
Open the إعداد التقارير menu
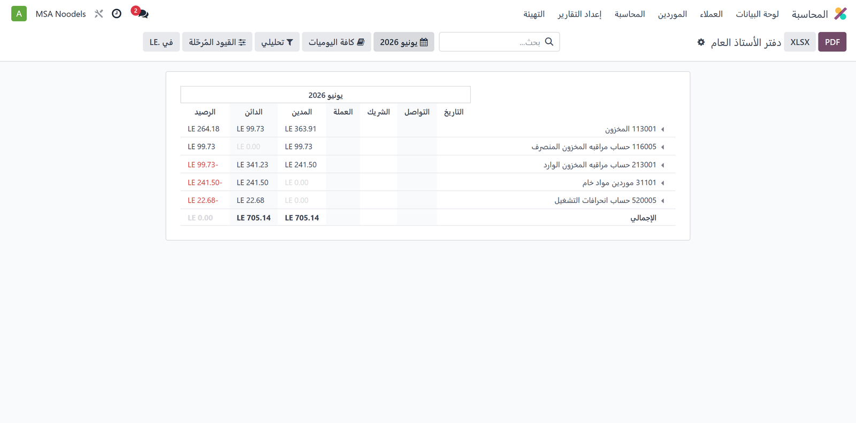(579, 14)
